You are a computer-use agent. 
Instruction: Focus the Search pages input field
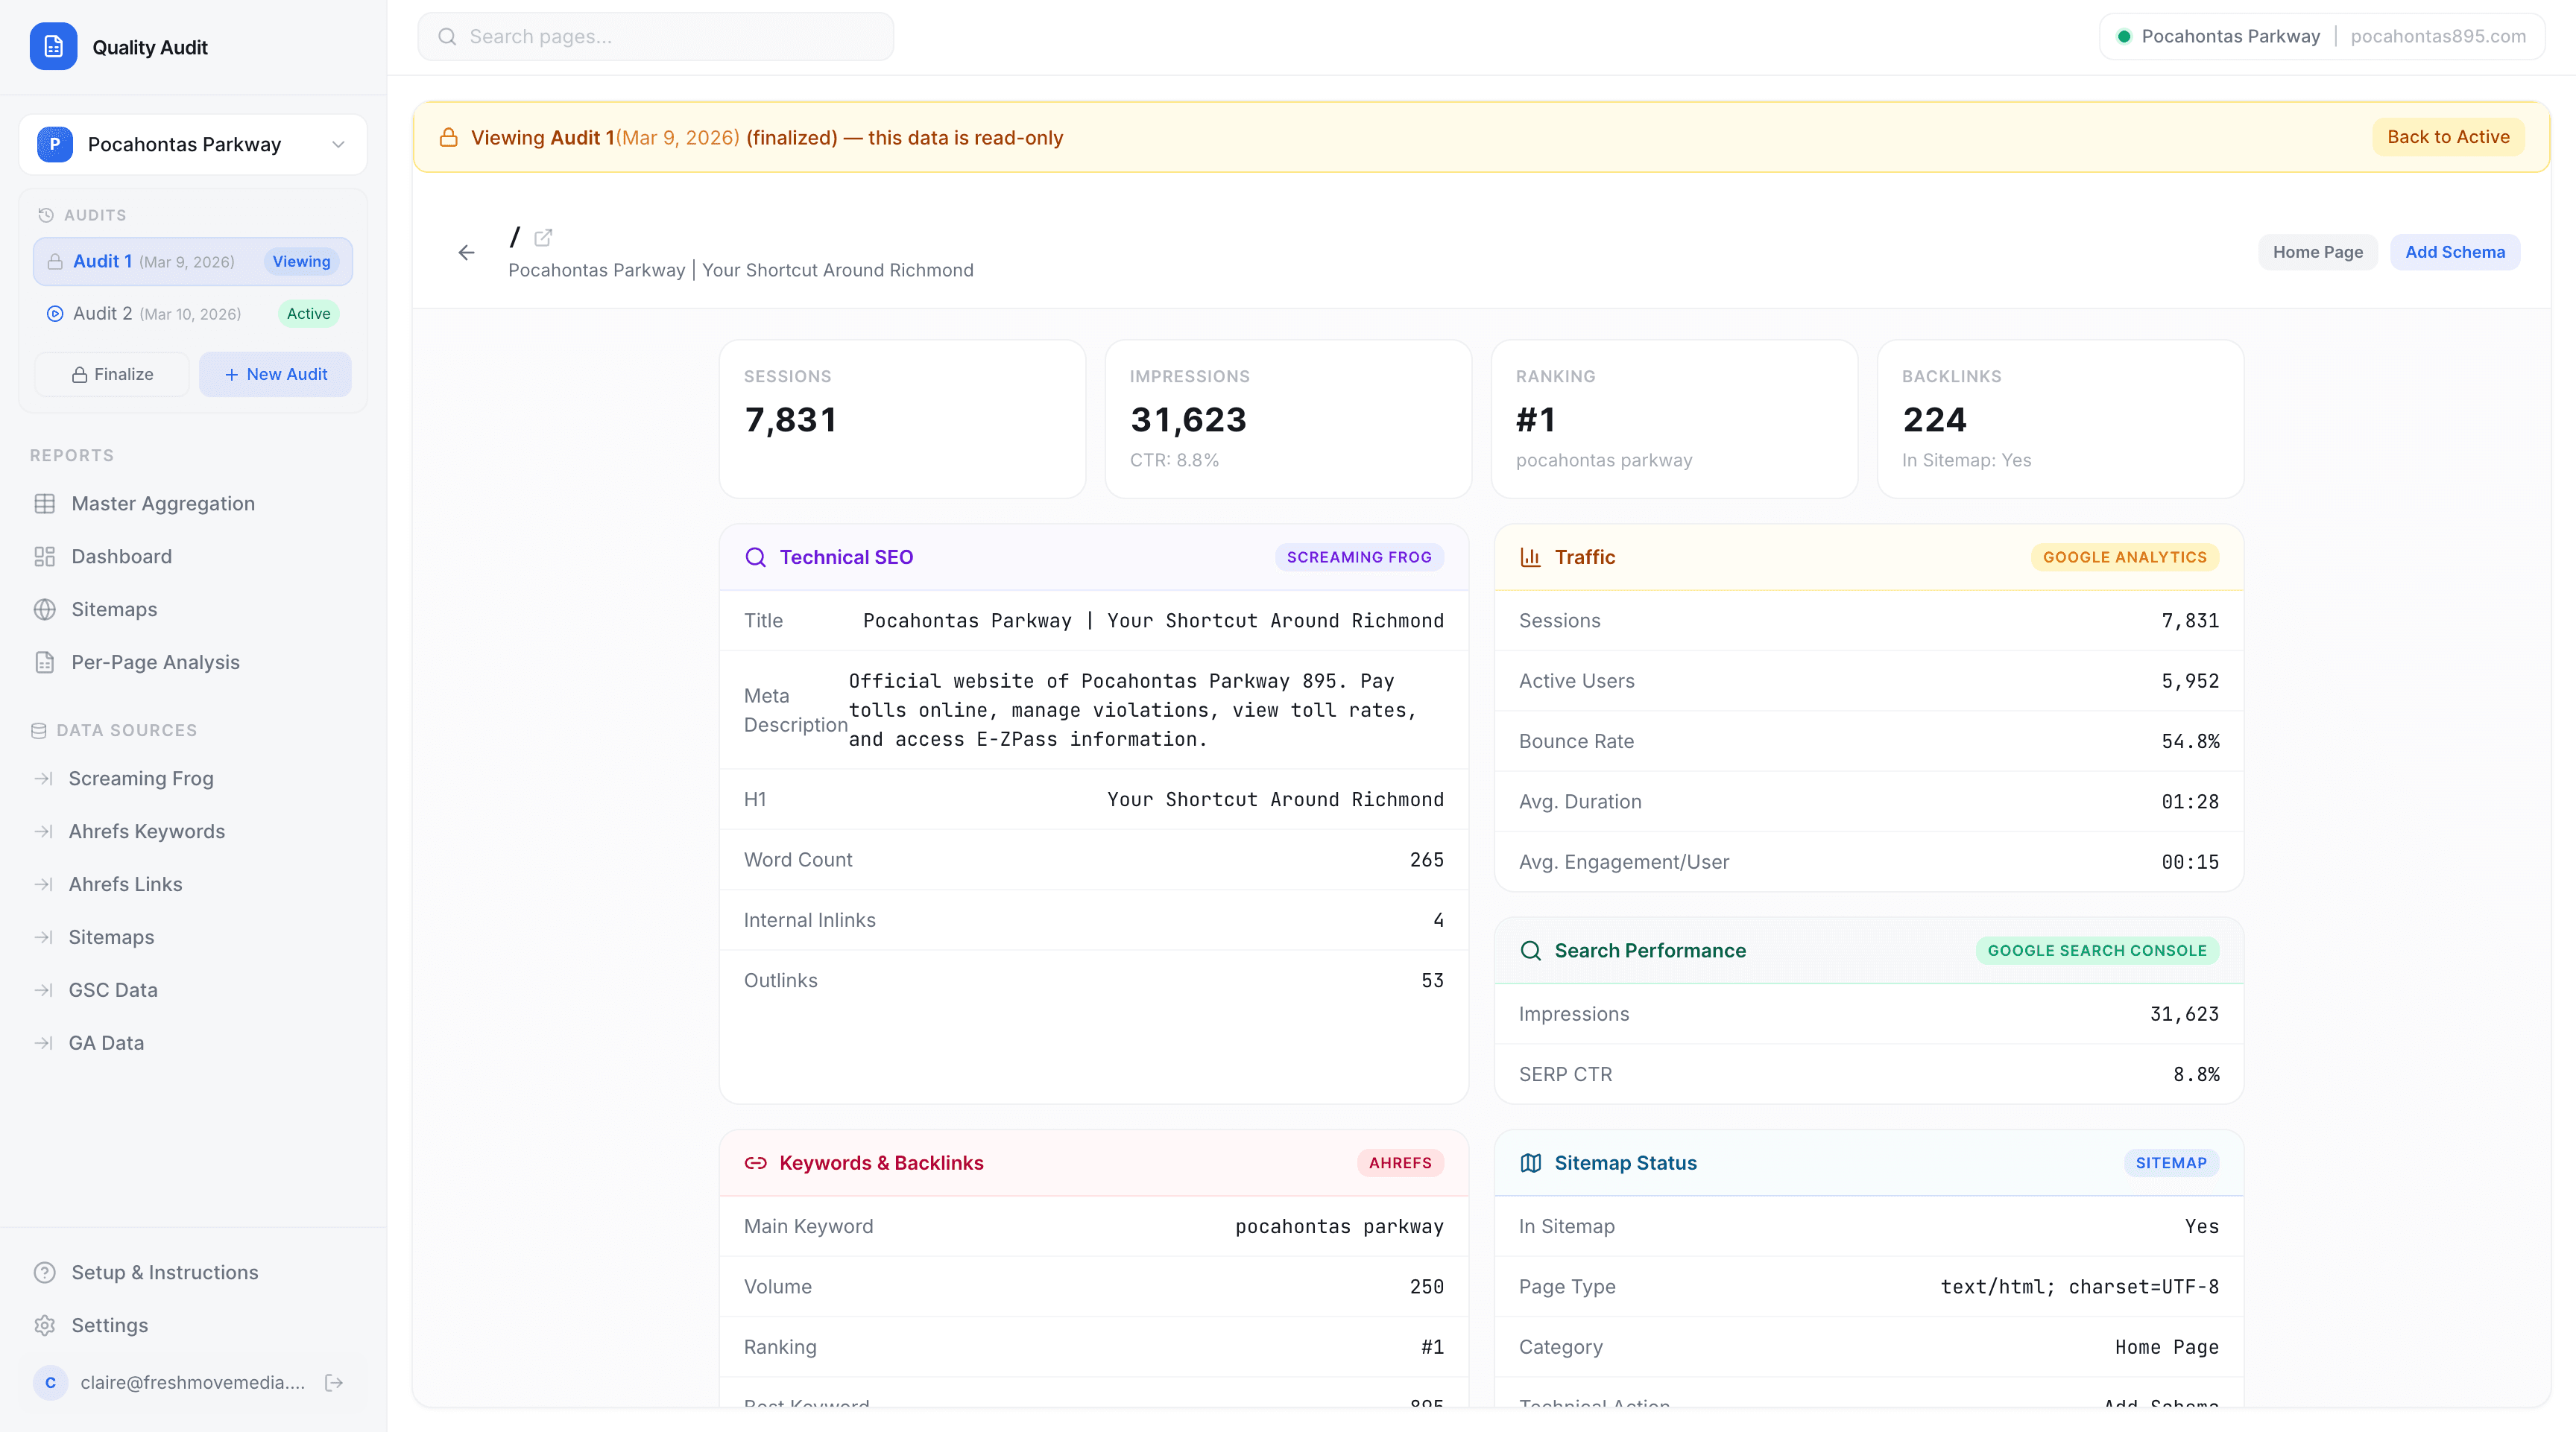tap(655, 37)
